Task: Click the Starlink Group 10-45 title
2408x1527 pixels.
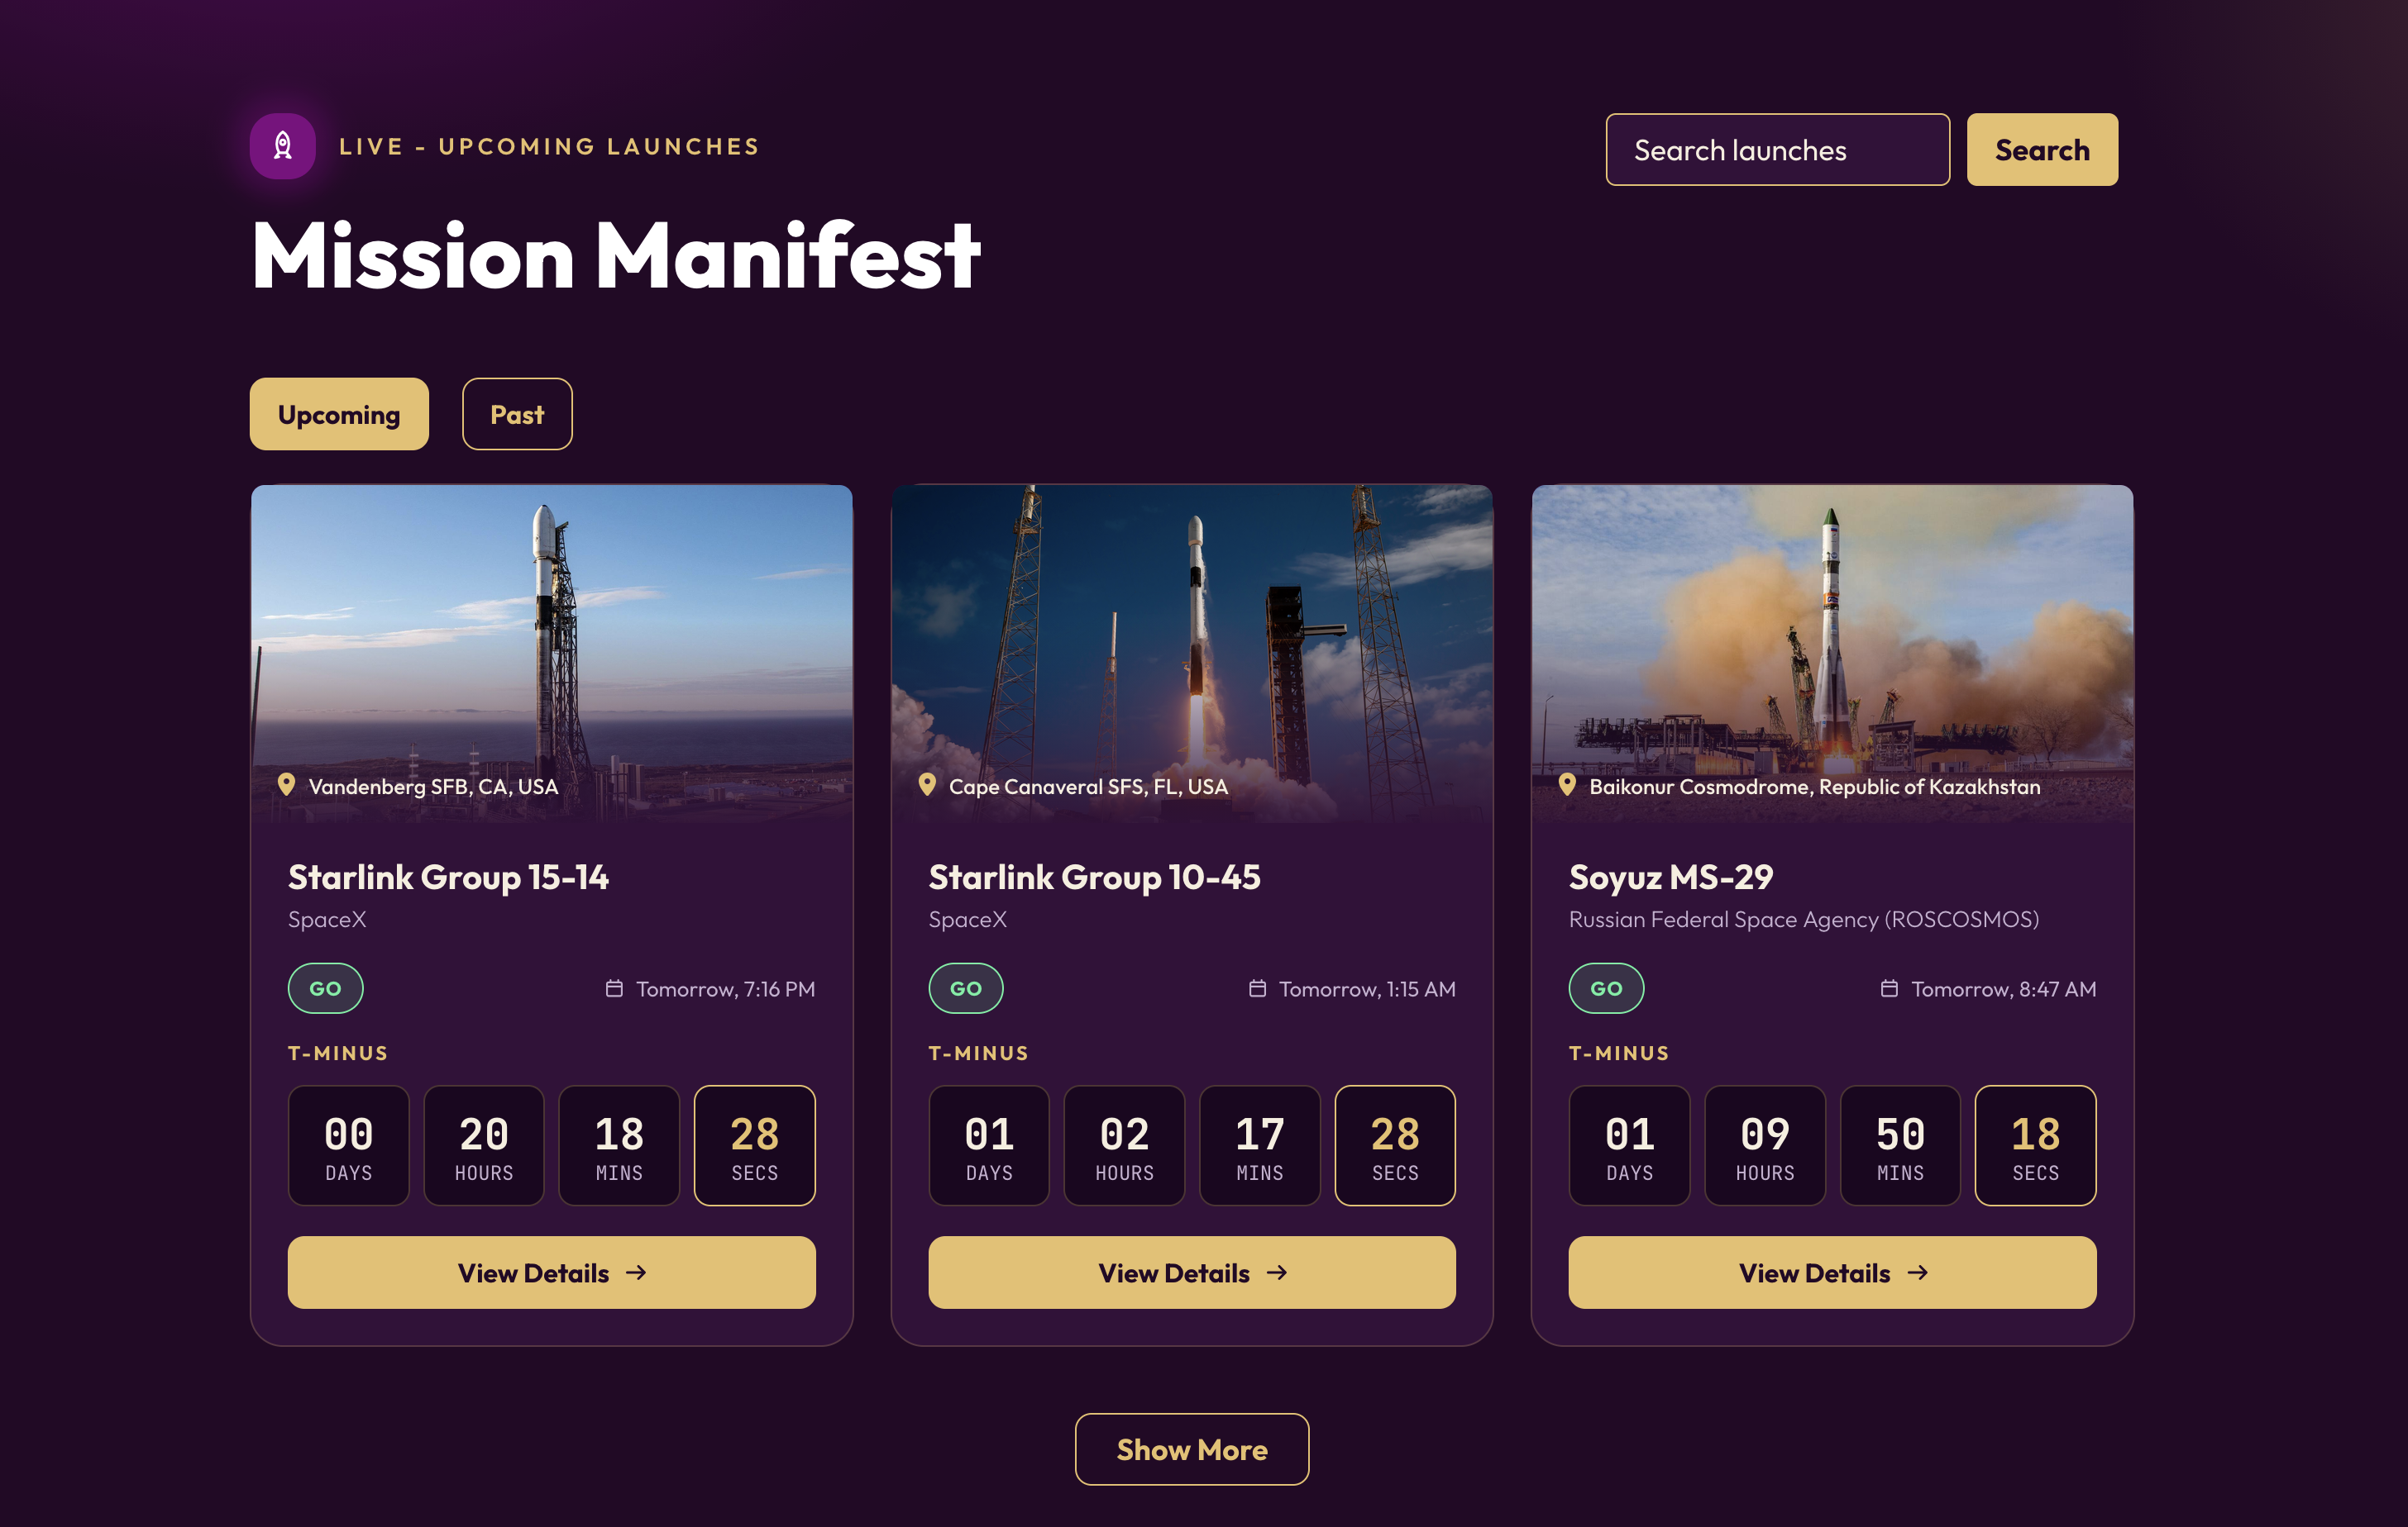Action: pyautogui.click(x=1094, y=878)
